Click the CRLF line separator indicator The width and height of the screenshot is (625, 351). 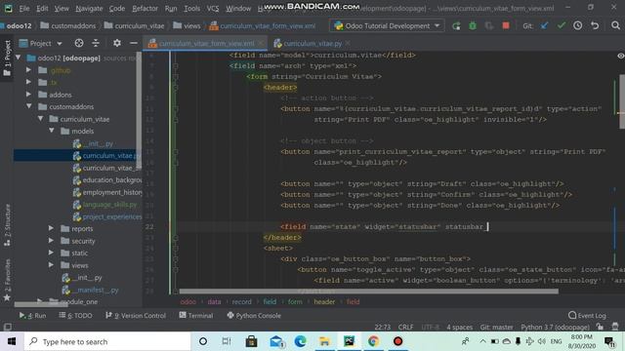click(x=405, y=328)
